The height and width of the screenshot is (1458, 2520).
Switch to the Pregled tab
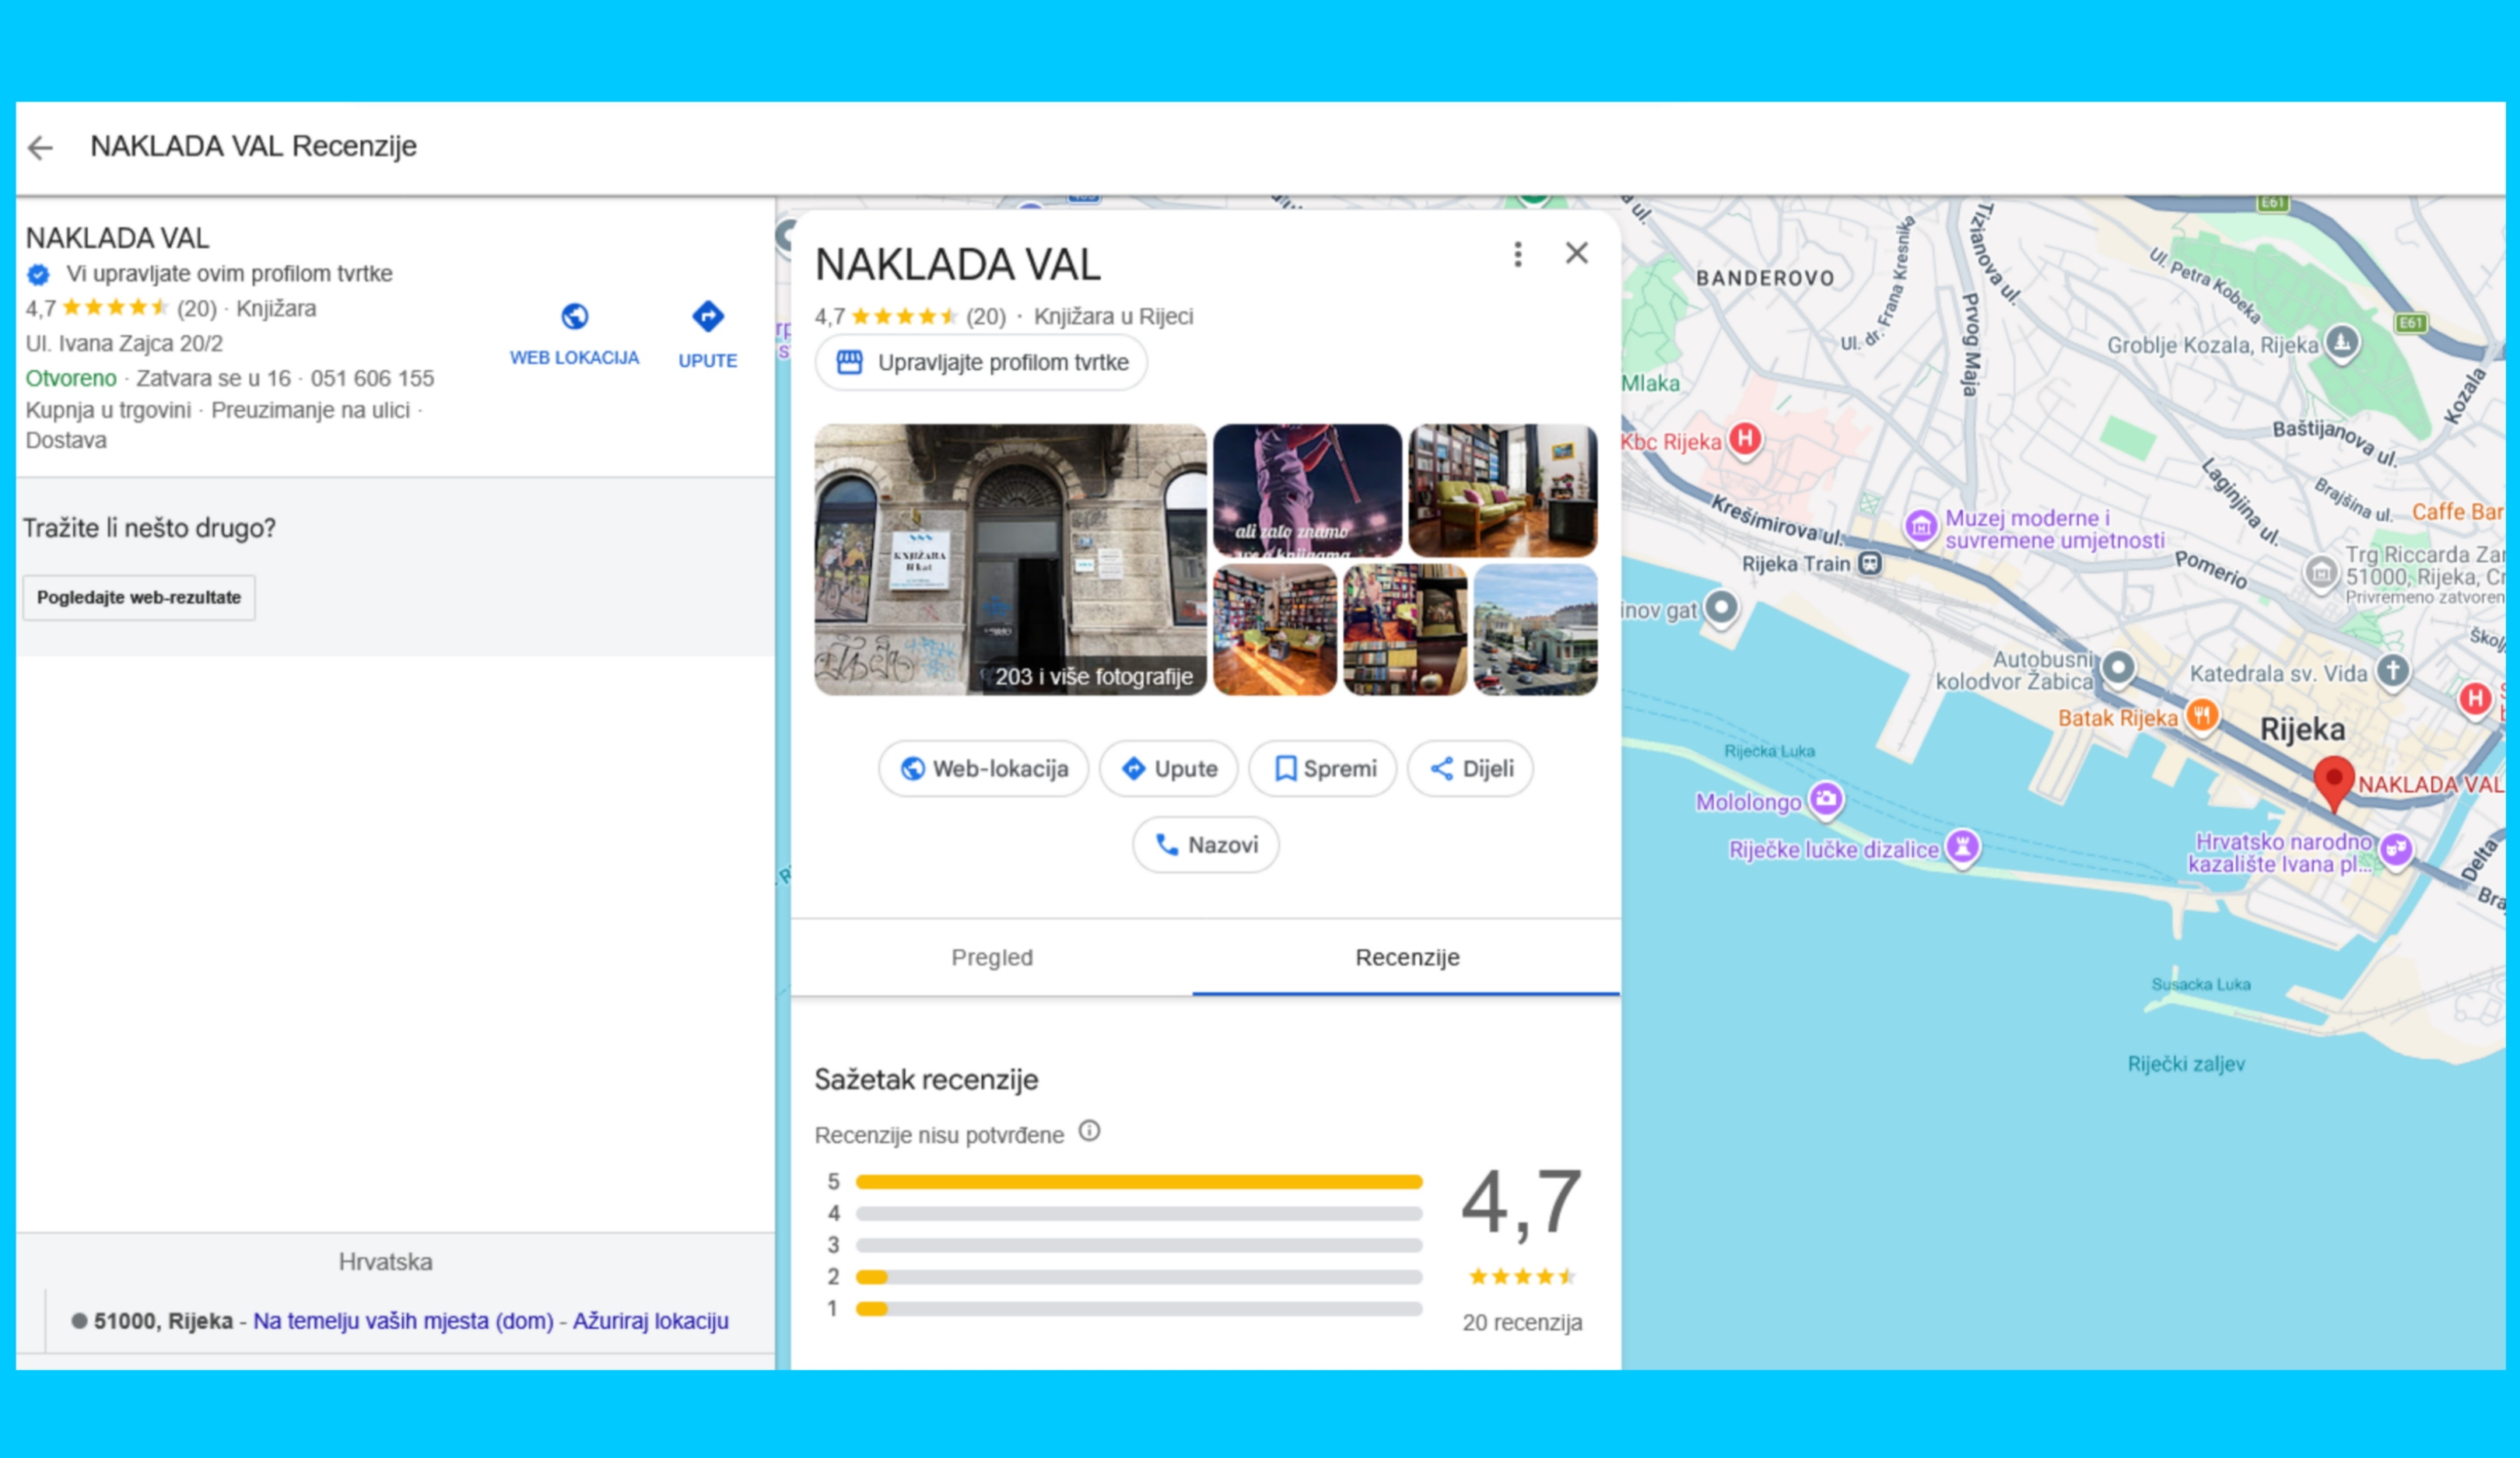(x=992, y=957)
